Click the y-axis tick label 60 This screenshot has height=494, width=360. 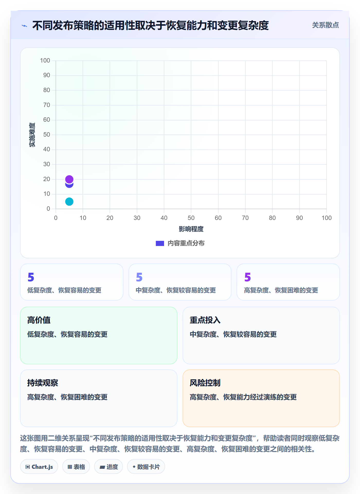pyautogui.click(x=47, y=120)
